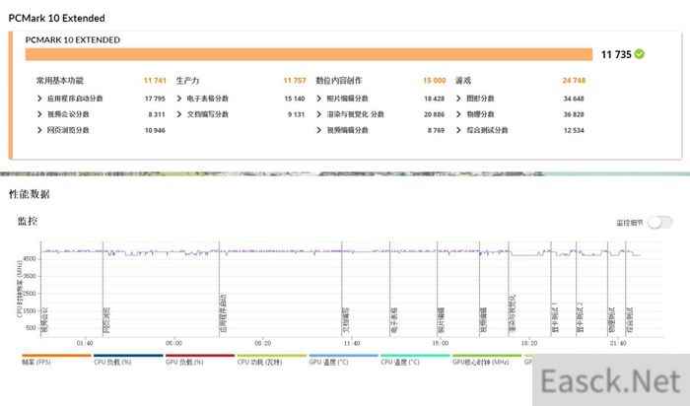This screenshot has height=406, width=690.
Task: Click the 综合测试 marker in the chart
Action: (630, 320)
